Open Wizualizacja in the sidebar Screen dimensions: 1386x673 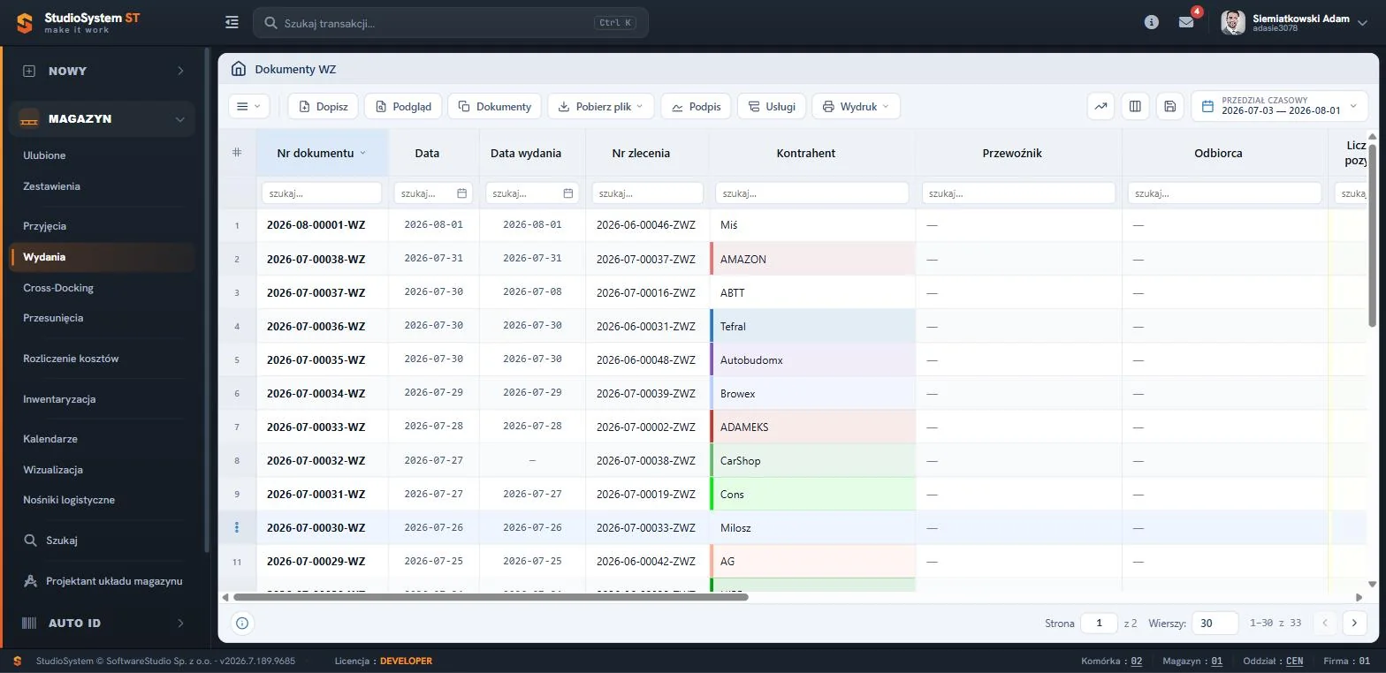(x=53, y=470)
